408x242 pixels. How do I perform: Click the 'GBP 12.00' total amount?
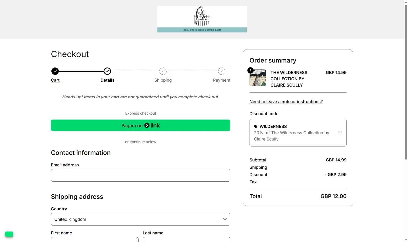click(x=333, y=196)
